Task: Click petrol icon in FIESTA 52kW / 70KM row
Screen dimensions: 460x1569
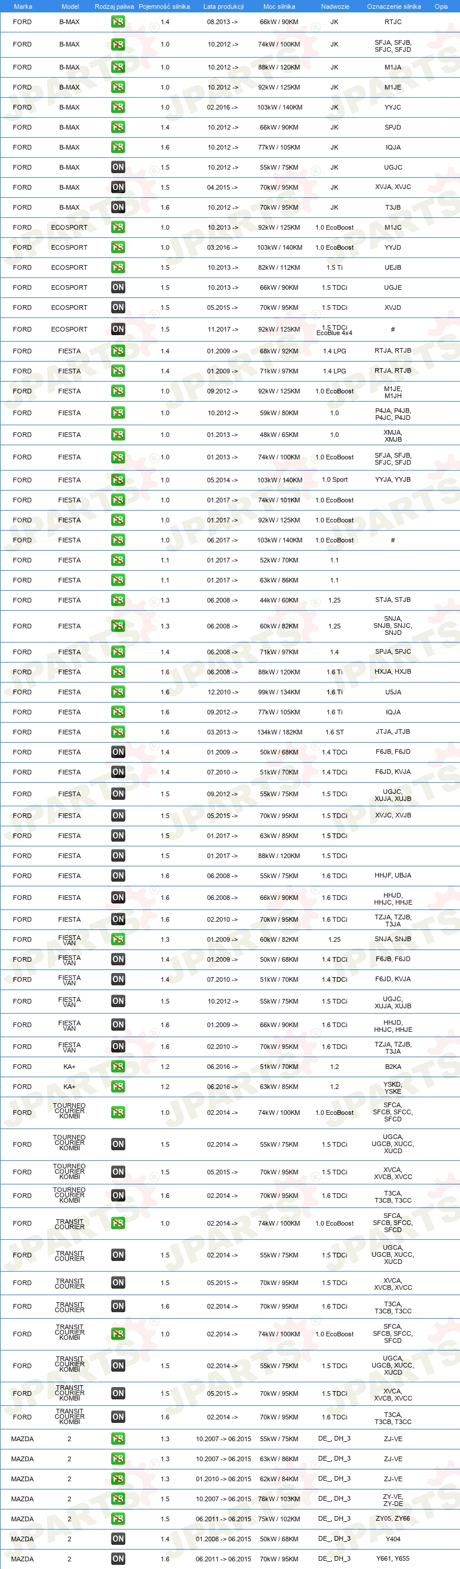Action: click(x=118, y=560)
